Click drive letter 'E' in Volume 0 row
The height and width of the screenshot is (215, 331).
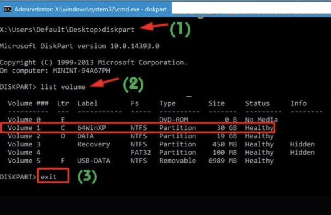tap(63, 120)
